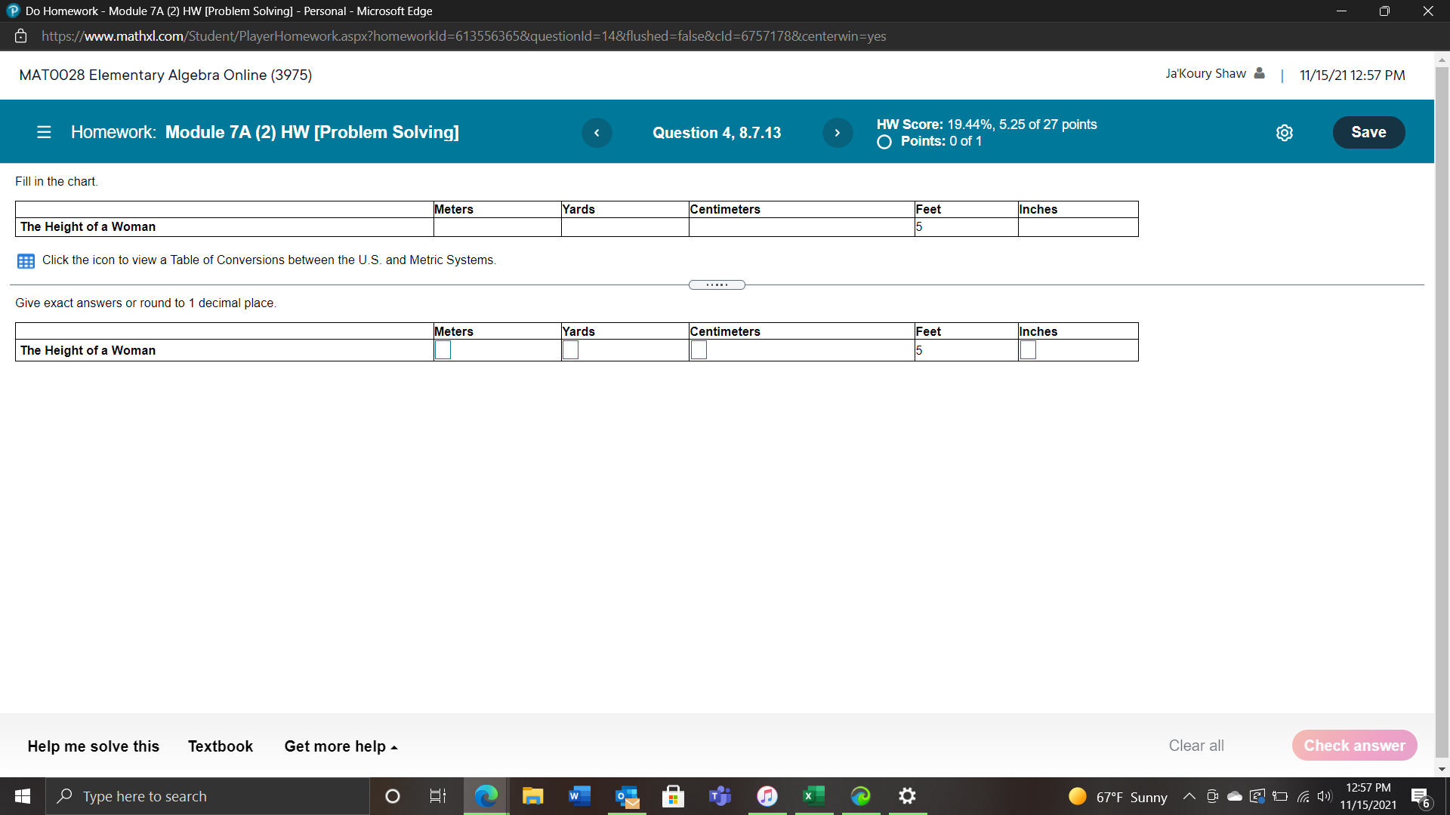Click the hamburger menu beside Homework
1450x815 pixels.
pos(44,132)
